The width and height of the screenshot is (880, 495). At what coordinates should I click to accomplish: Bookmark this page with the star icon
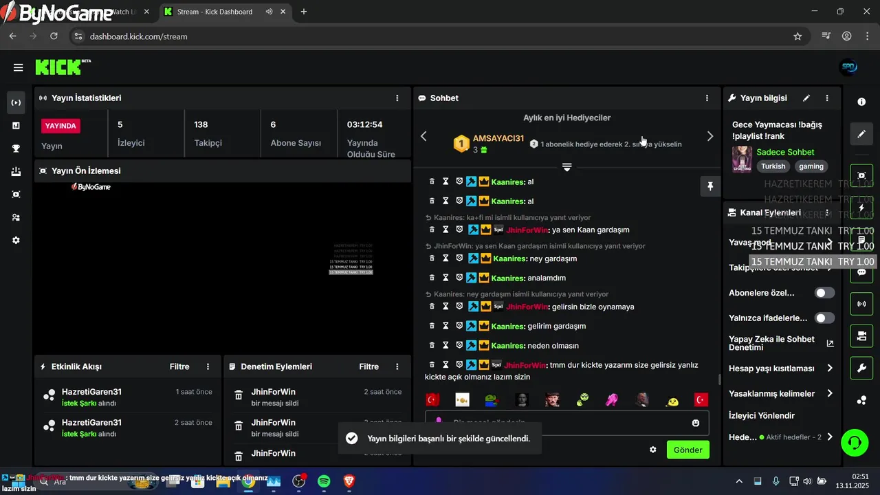pyautogui.click(x=797, y=36)
